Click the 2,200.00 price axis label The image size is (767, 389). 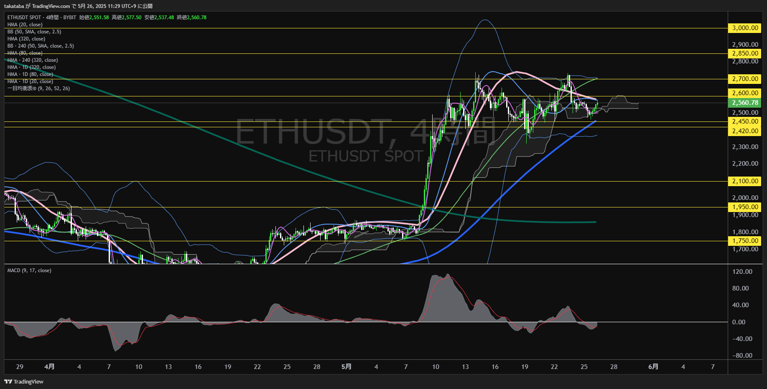[745, 164]
